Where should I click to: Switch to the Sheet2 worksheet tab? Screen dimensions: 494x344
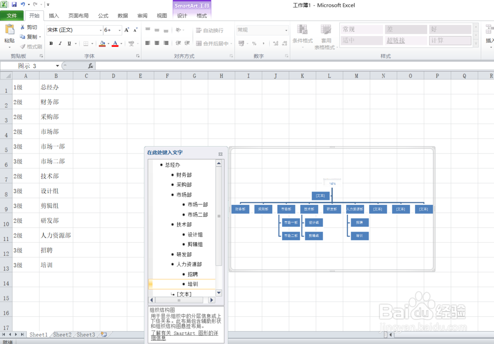pyautogui.click(x=62, y=335)
